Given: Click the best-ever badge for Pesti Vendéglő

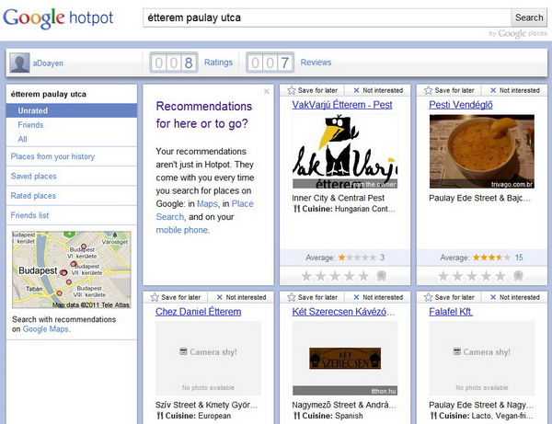Looking at the screenshot, I should pyautogui.click(x=518, y=276).
